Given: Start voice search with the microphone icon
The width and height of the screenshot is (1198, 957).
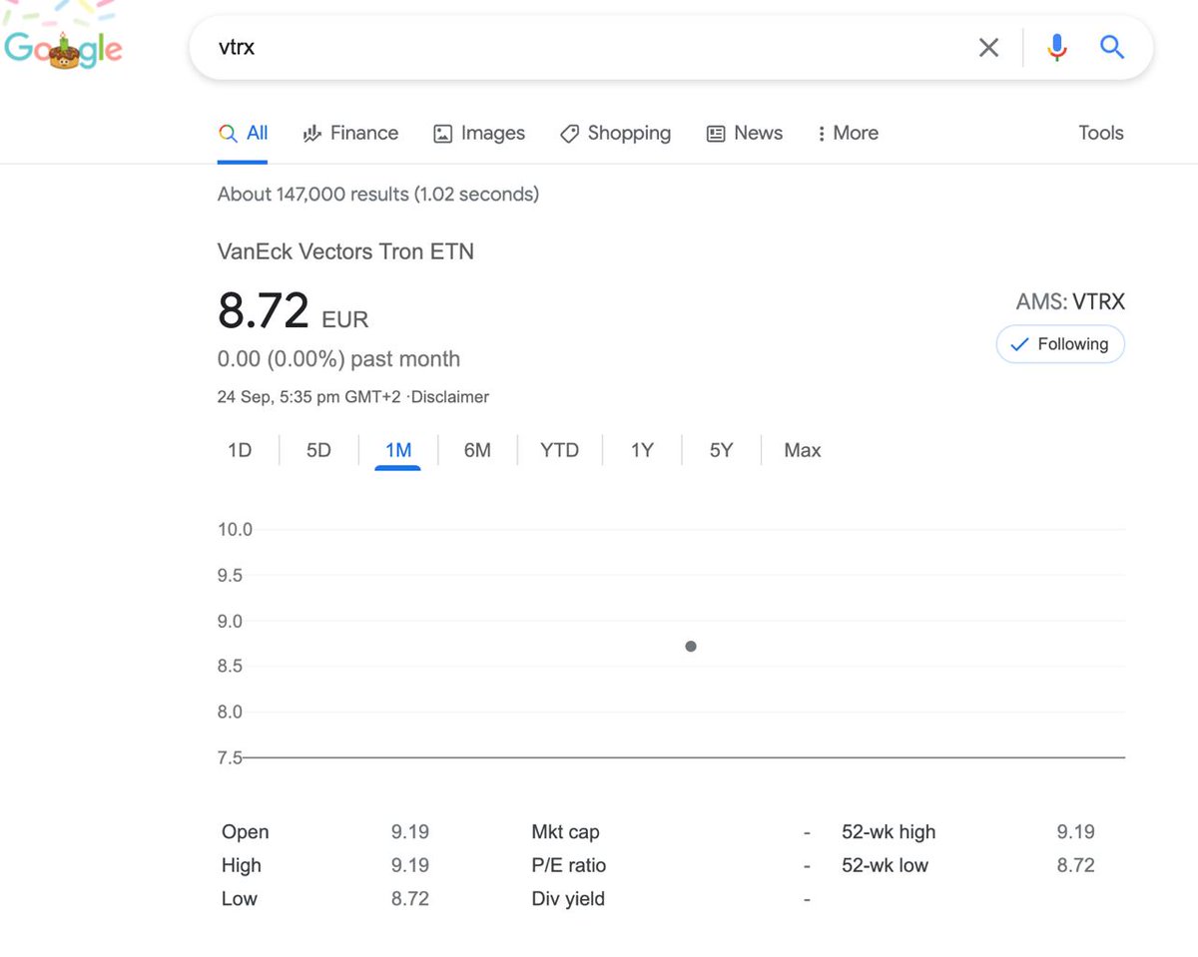Looking at the screenshot, I should pyautogui.click(x=1057, y=47).
